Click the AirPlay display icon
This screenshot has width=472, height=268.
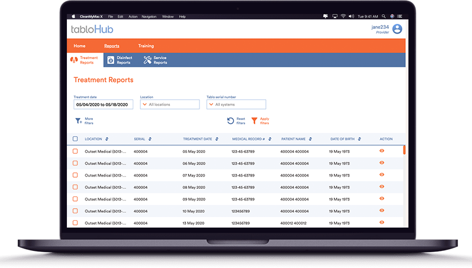tap(335, 16)
